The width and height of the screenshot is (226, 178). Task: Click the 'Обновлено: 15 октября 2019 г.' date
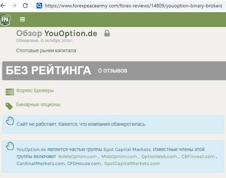[45, 41]
